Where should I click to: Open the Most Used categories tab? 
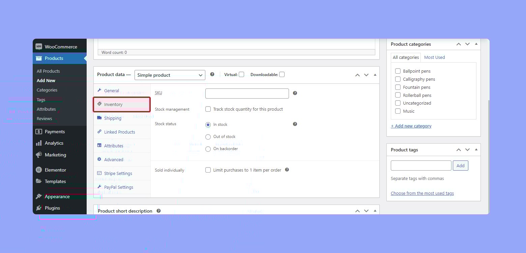coord(434,57)
